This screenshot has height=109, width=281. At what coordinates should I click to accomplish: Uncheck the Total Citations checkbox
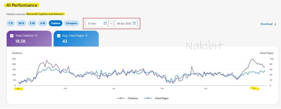12,36
